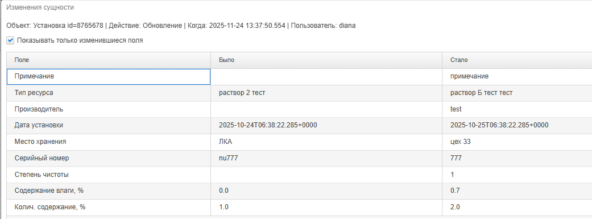Select the 'Место хранения' row
This screenshot has height=219, width=592.
(x=299, y=142)
